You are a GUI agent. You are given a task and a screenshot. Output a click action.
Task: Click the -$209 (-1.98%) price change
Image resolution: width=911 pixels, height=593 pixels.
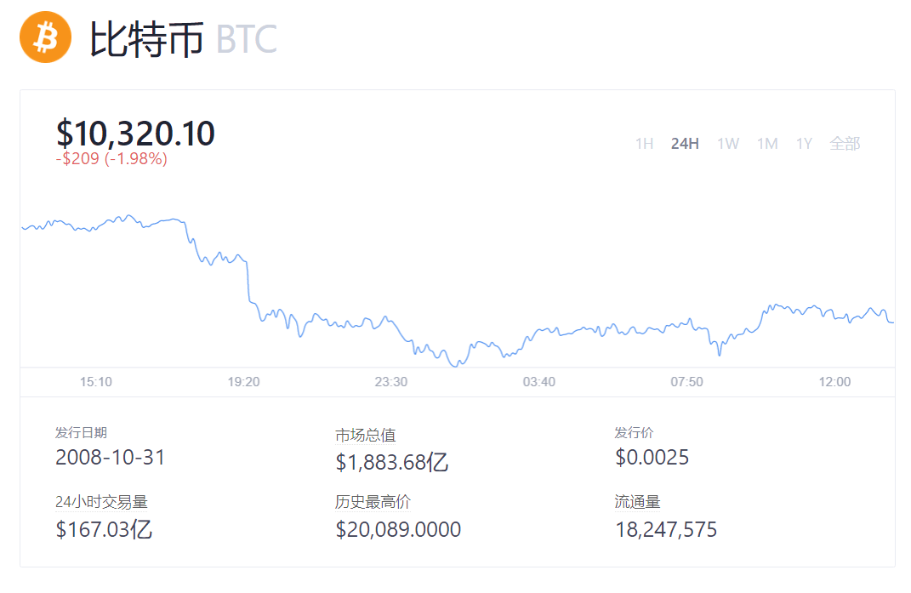point(111,159)
